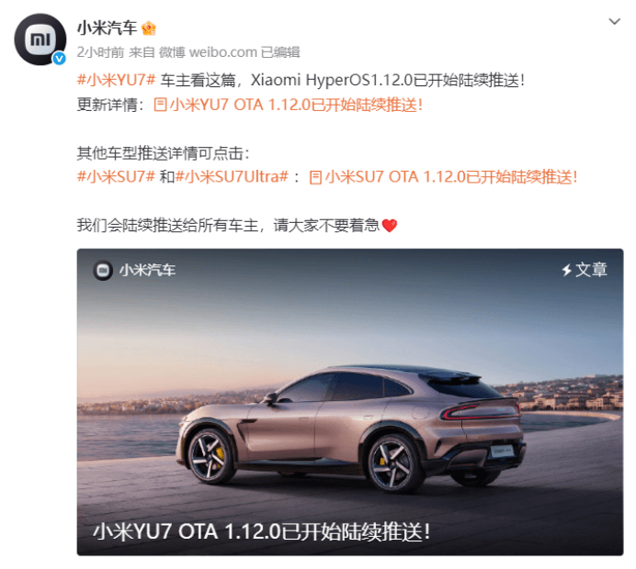Click article icon before SU7 OTA link
636x569 pixels.
[x=316, y=177]
